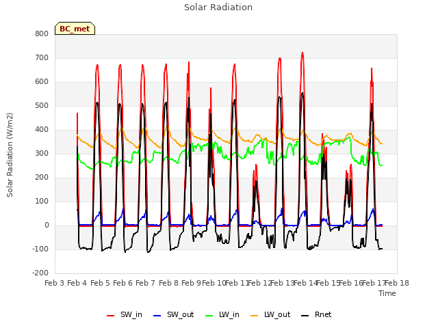Toggle the LW_out legend entry

coord(270,314)
